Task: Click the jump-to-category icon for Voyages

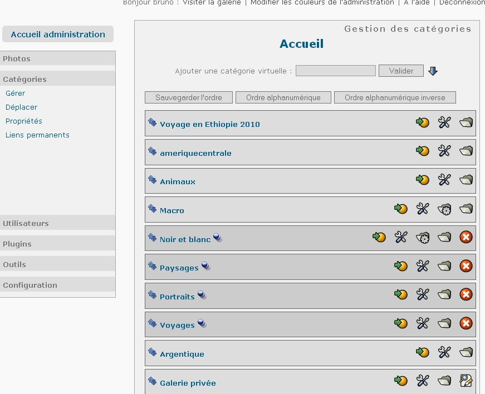Action: [401, 323]
